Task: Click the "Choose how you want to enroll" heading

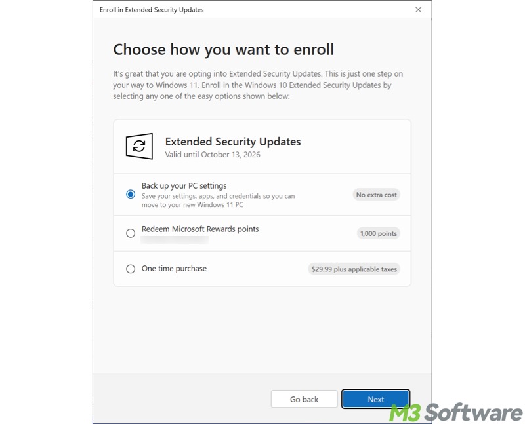Action: point(223,49)
